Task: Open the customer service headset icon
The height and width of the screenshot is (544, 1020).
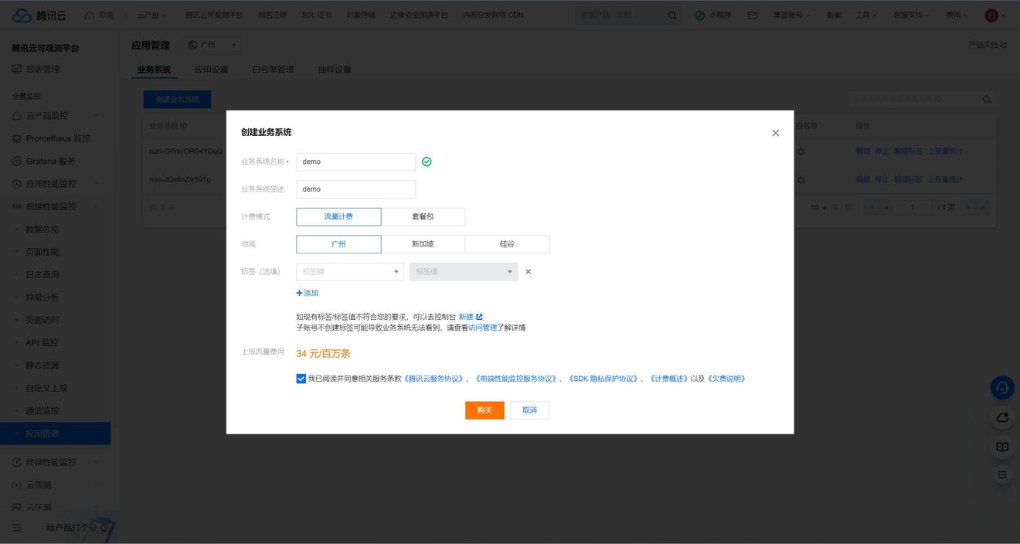Action: (x=1002, y=387)
